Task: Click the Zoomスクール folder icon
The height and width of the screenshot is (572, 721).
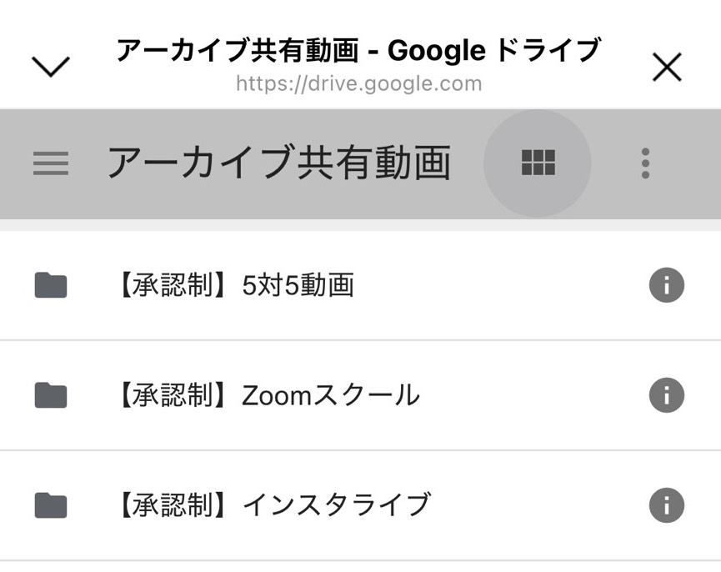Action: (x=51, y=395)
